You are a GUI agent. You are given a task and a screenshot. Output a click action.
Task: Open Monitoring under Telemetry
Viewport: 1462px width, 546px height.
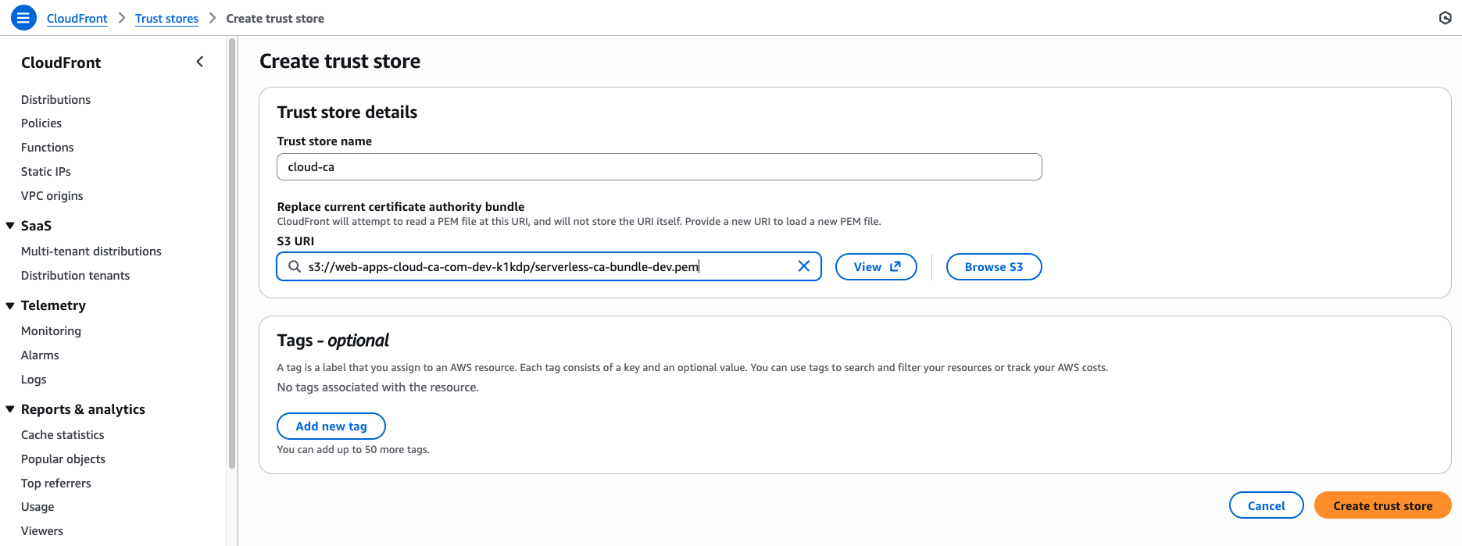pos(51,330)
